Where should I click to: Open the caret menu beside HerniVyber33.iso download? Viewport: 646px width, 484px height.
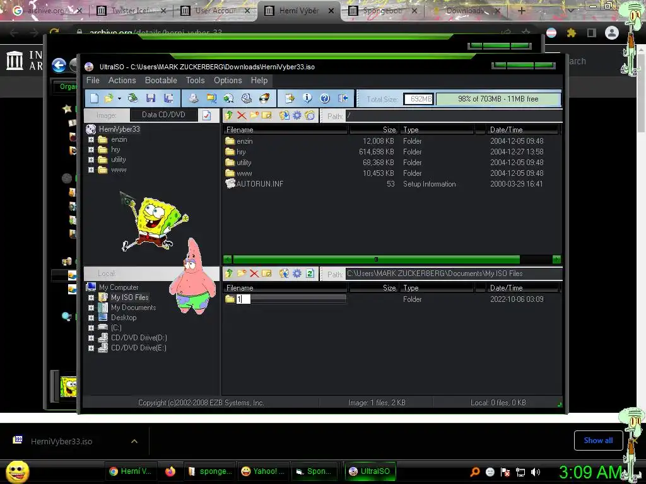[134, 441]
